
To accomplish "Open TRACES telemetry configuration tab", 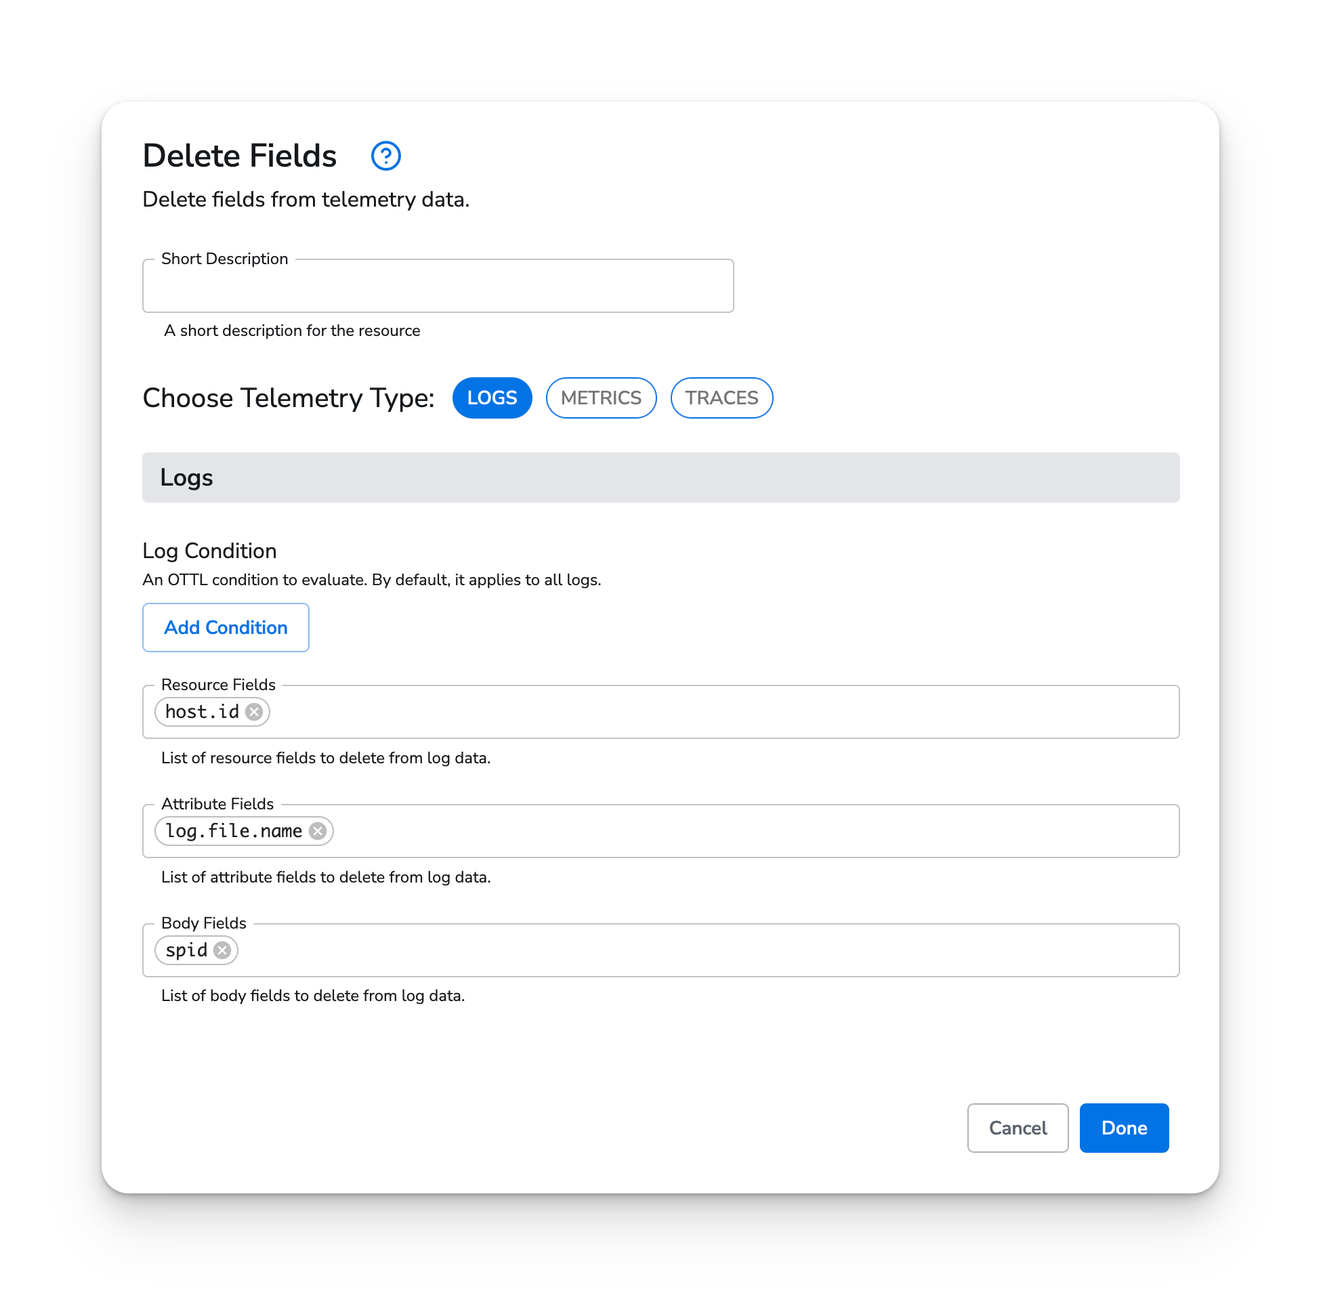I will tap(722, 398).
